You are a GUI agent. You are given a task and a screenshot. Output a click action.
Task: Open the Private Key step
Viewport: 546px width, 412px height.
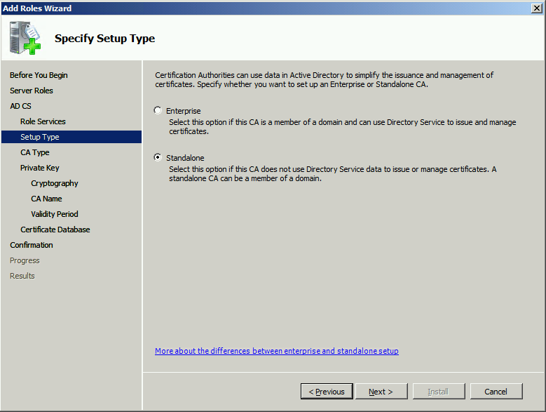(x=40, y=168)
